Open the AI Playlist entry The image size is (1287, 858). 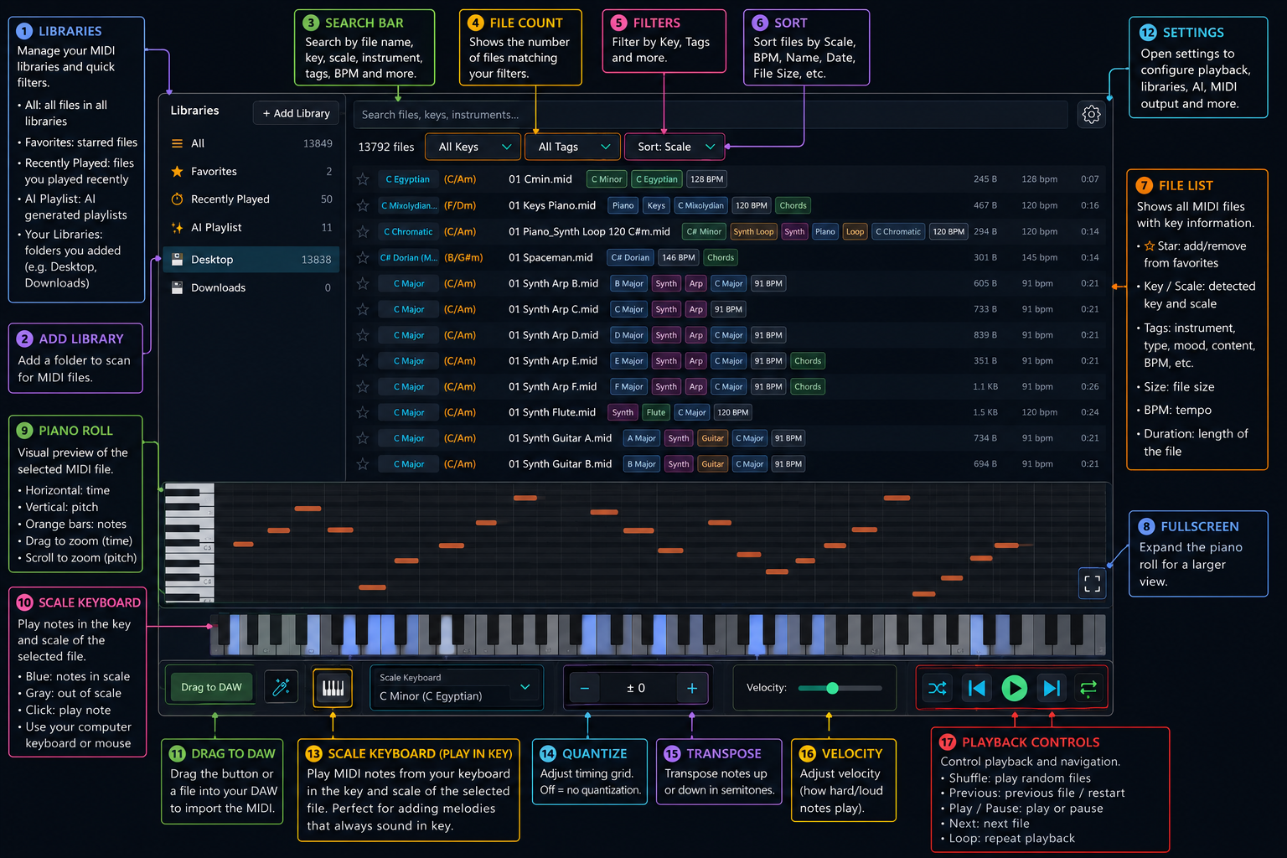(251, 227)
